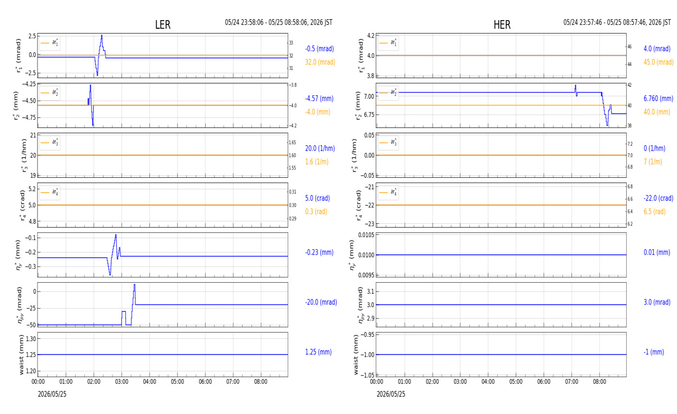The height and width of the screenshot is (414, 677).
Task: Click the 3.0 (mrad) value
Action: coord(658,302)
